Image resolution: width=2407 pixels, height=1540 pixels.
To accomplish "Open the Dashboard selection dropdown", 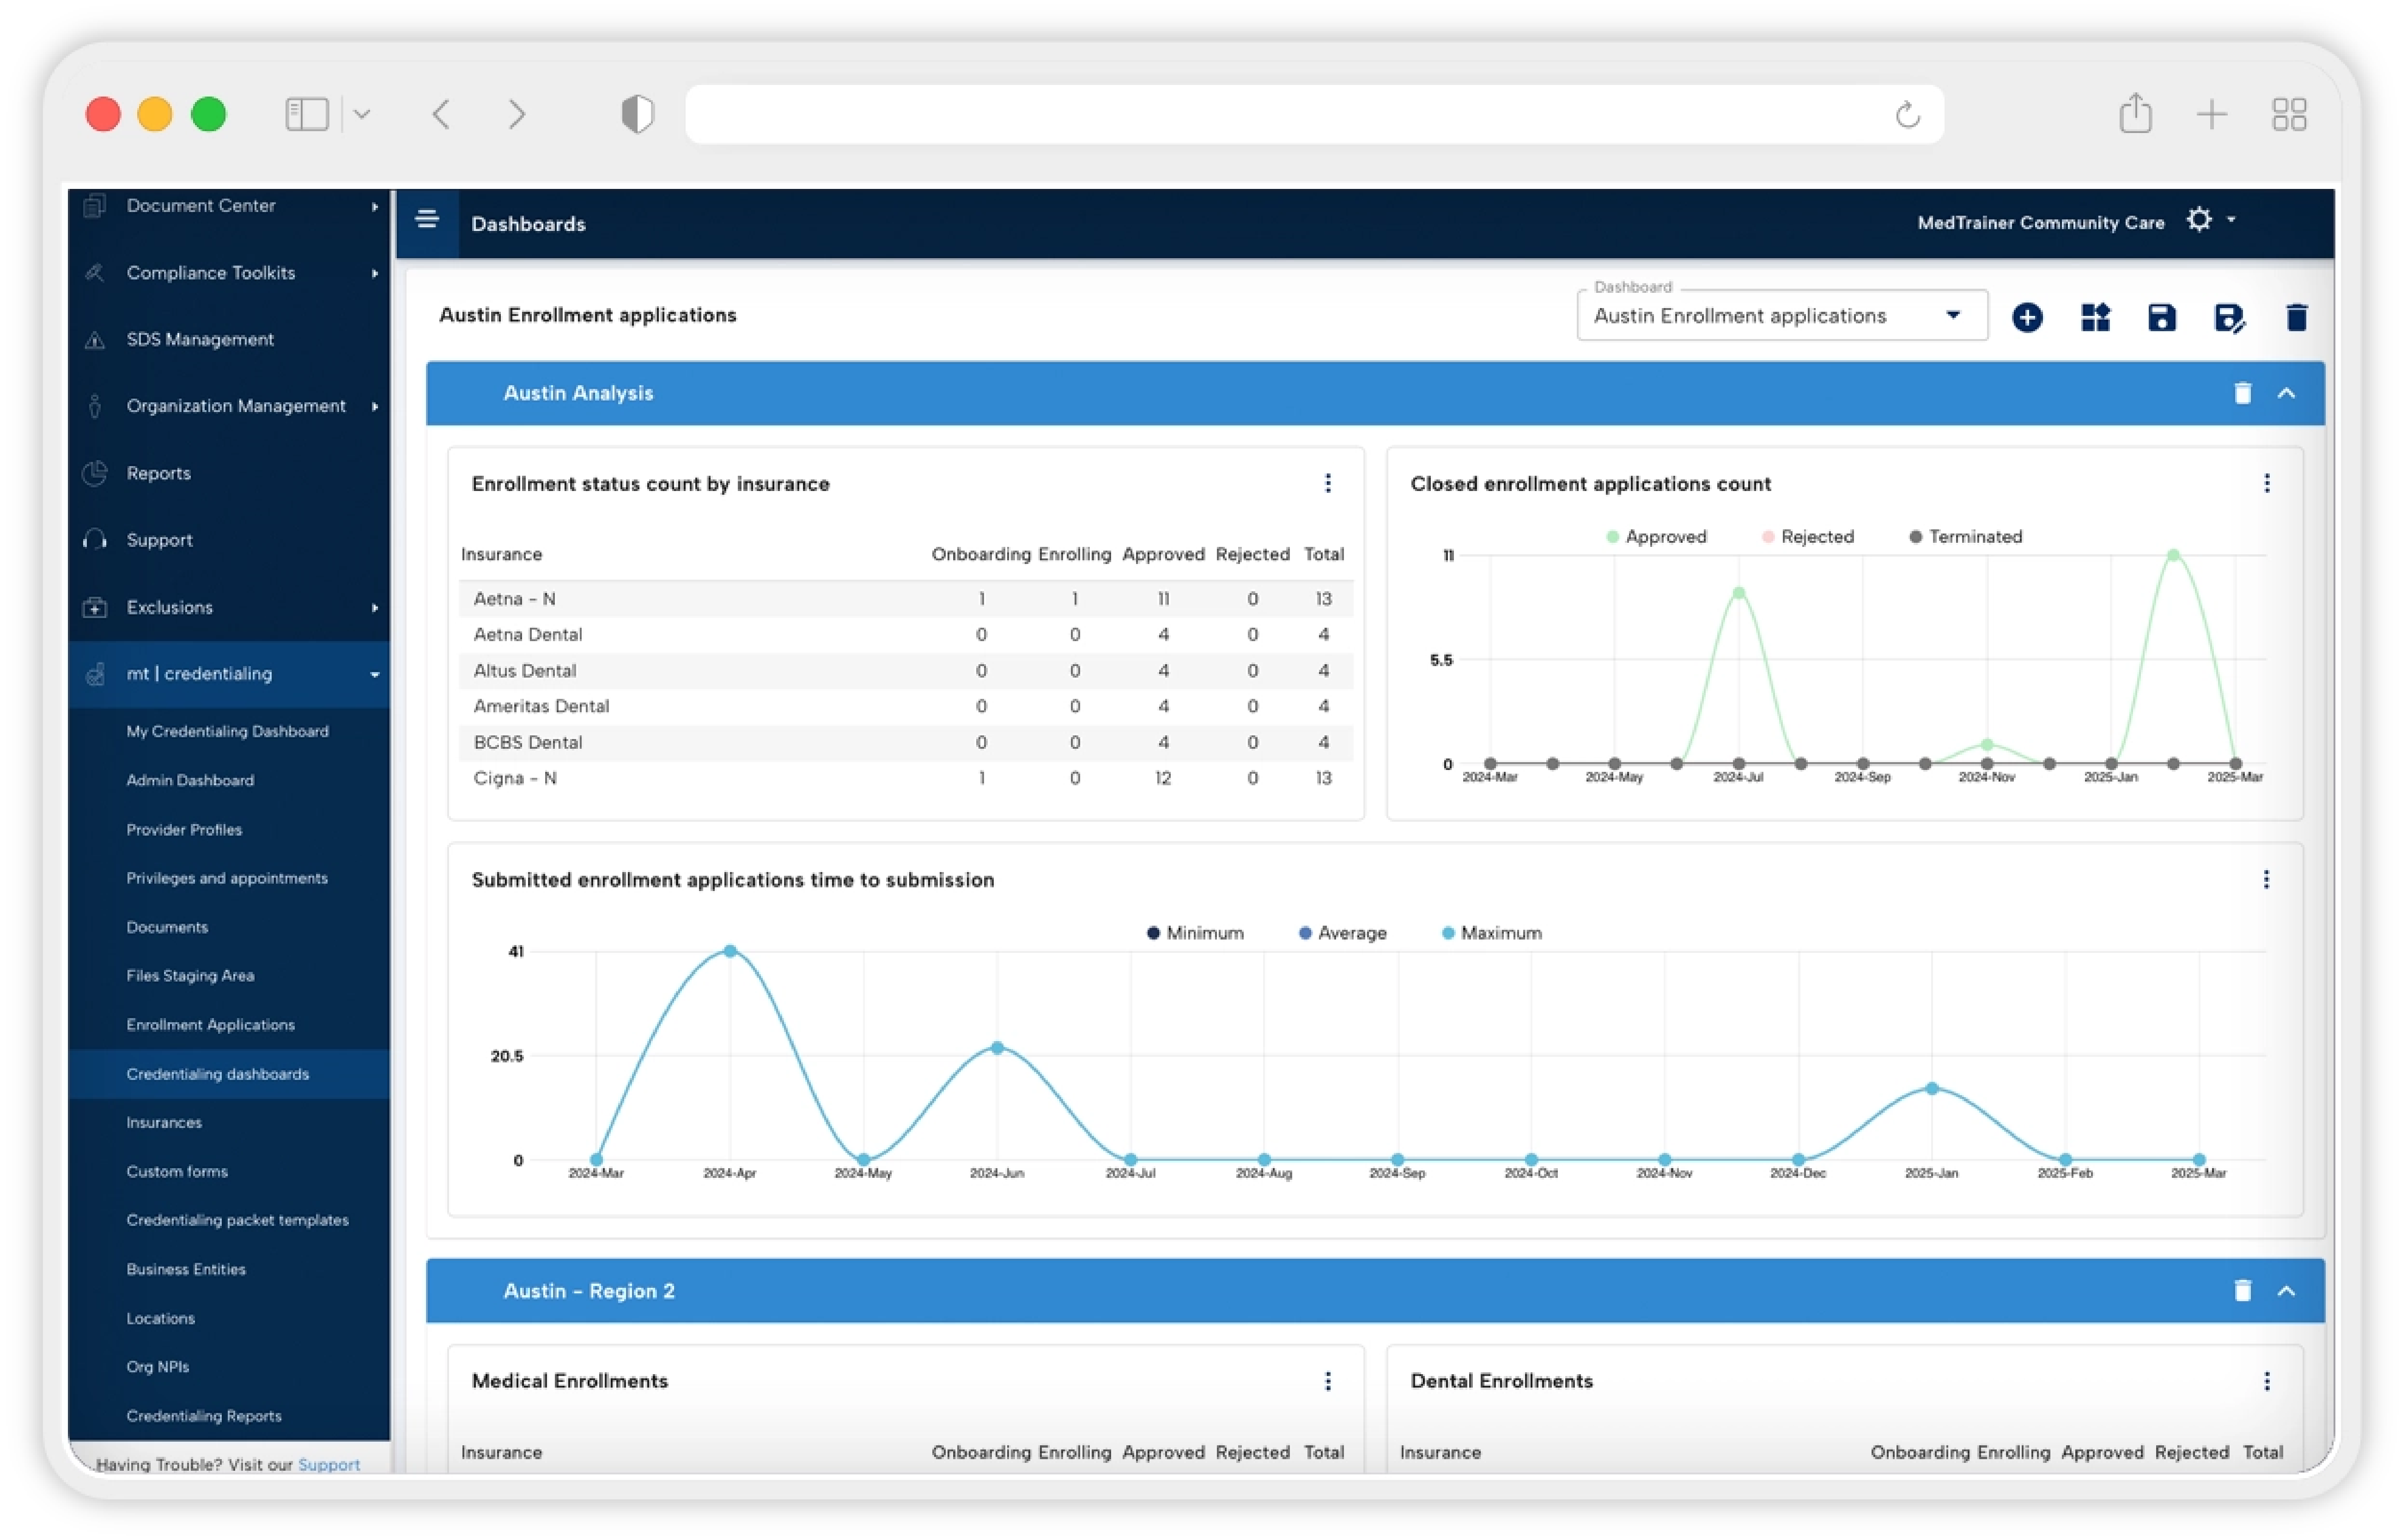I will click(1781, 316).
